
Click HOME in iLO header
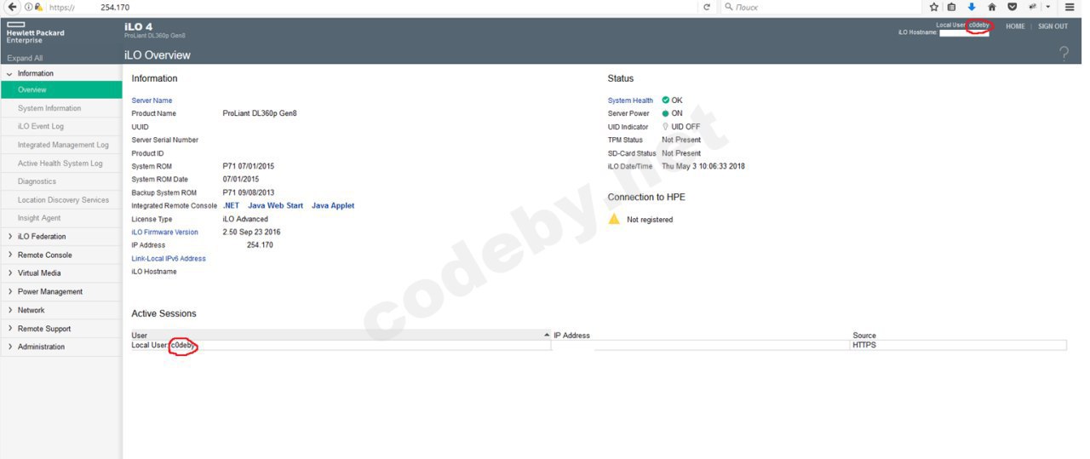(1015, 26)
